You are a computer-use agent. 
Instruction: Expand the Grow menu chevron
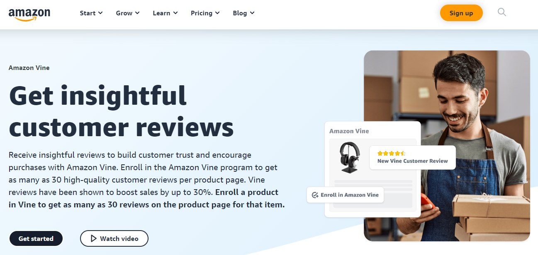[x=137, y=13]
